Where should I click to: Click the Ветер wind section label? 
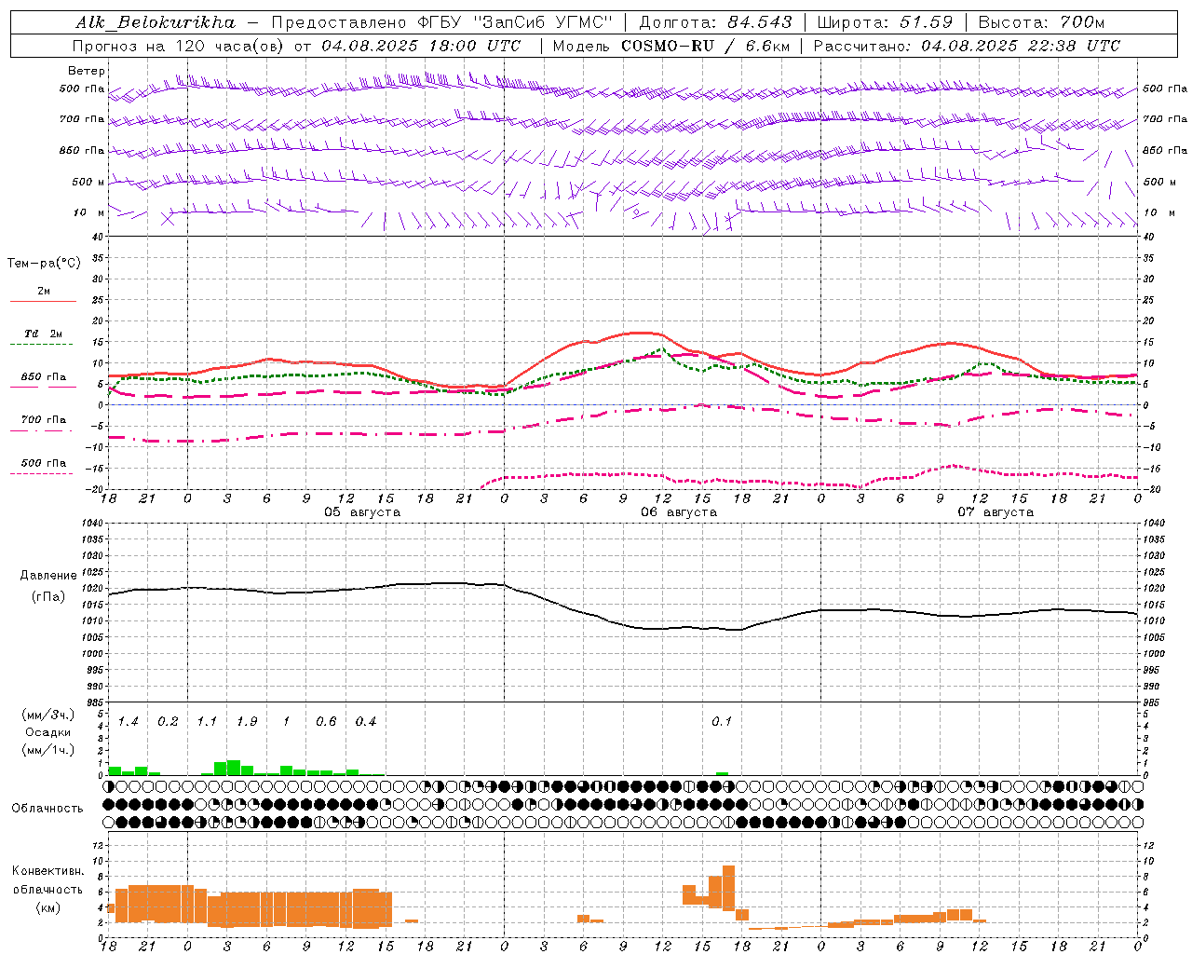(87, 71)
